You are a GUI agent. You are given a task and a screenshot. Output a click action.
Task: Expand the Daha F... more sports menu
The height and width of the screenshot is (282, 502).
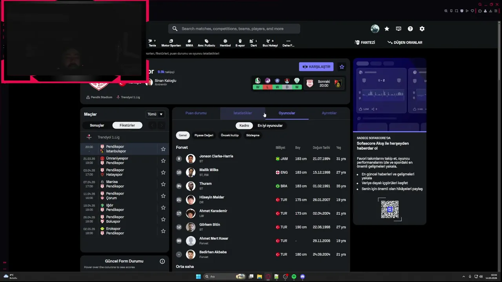[288, 43]
